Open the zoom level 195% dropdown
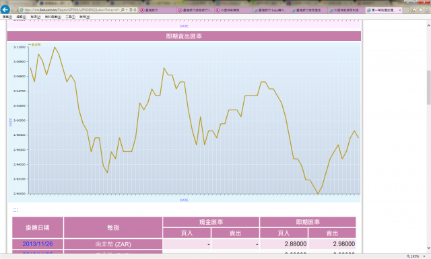Screen dimensions: 431x259 point(424,256)
